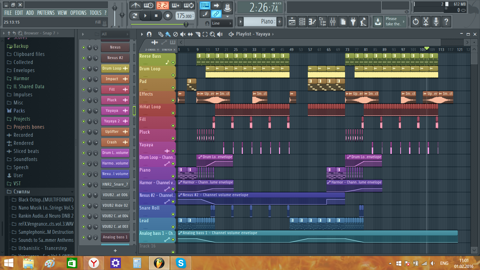Open the EDIT menu
This screenshot has height=270, width=480.
pos(19,13)
